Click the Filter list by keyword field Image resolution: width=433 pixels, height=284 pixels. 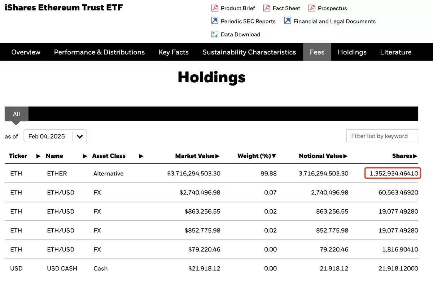click(x=382, y=136)
